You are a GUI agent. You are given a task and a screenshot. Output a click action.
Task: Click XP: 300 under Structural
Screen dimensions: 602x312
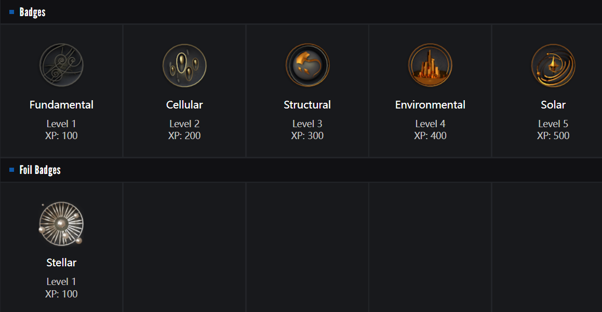307,136
